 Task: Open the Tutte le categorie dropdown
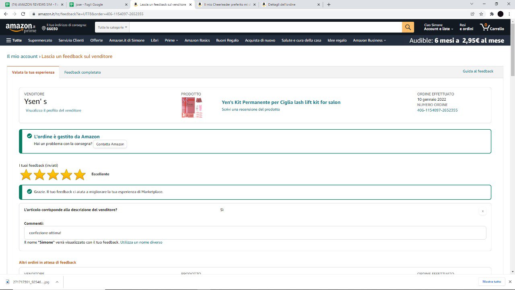tap(113, 27)
